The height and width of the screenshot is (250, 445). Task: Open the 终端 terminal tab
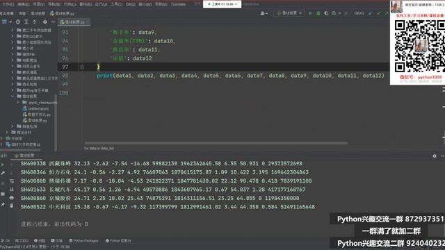[x=57, y=241]
